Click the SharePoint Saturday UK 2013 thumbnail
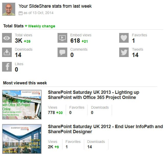The image size is (166, 158). [22, 105]
